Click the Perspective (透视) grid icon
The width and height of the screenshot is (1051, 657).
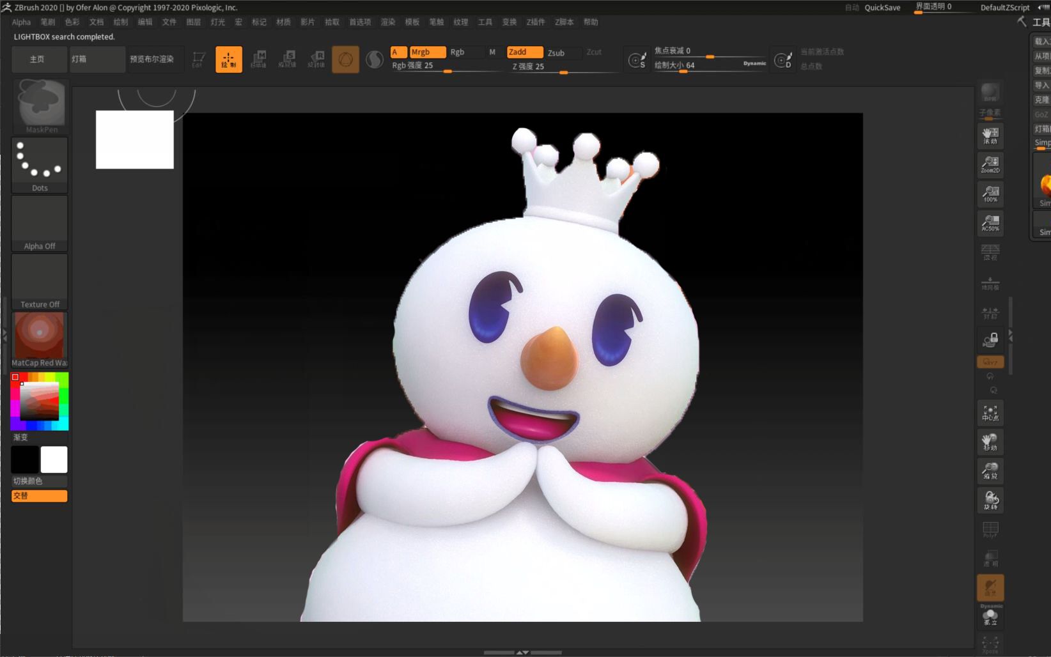click(x=990, y=252)
